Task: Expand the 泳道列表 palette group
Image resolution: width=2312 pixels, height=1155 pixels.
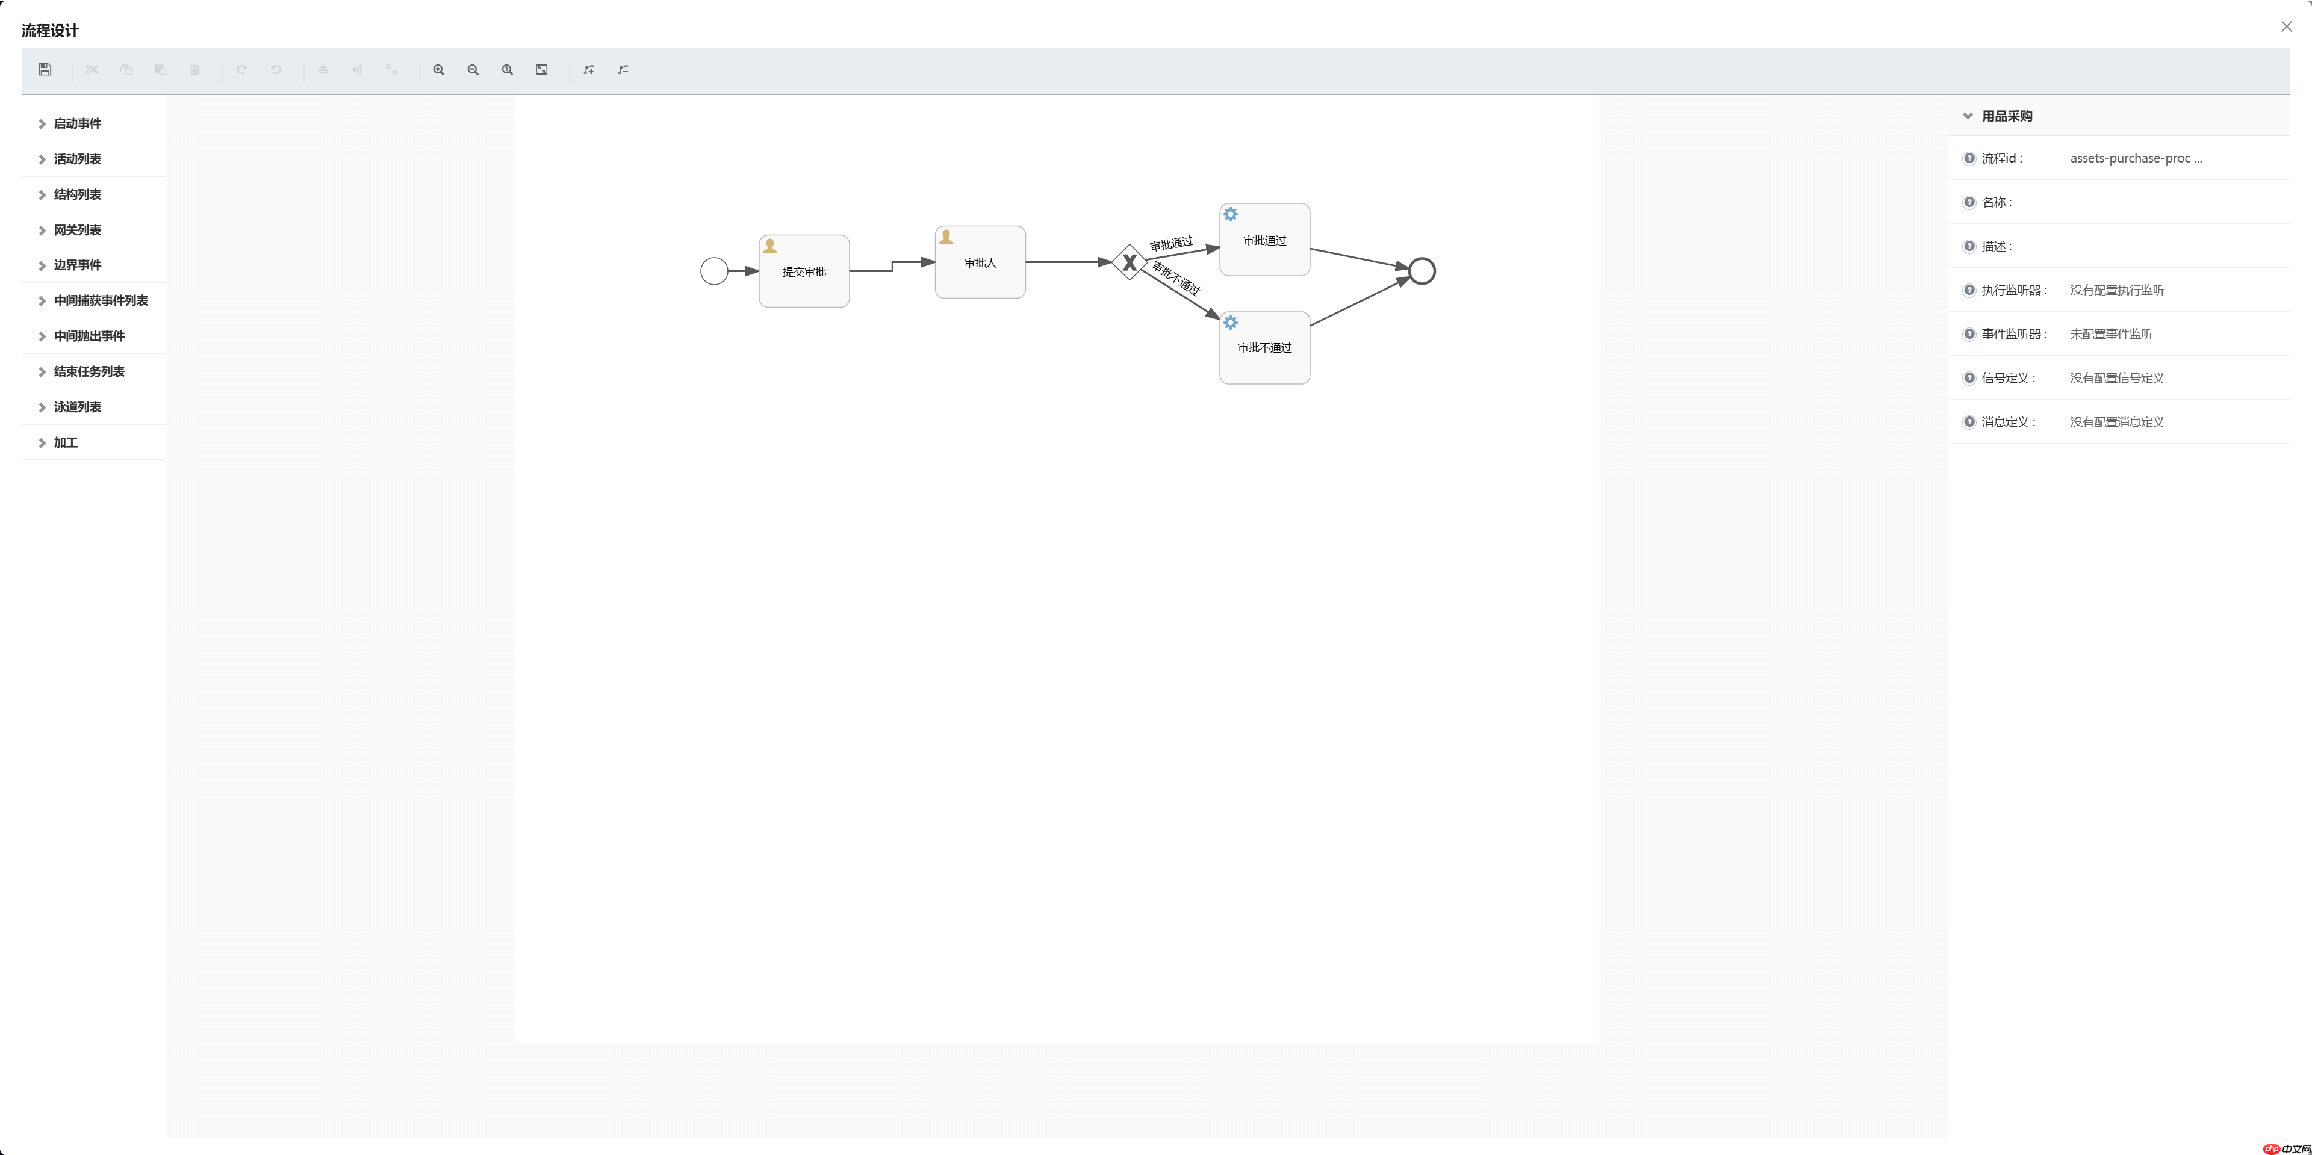Action: (x=77, y=406)
